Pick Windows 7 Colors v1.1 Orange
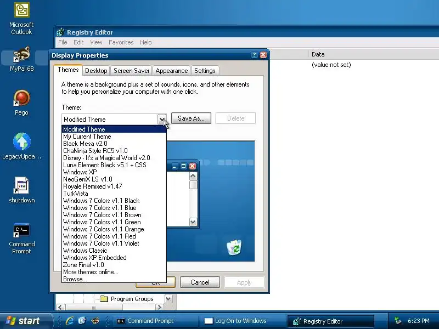 click(x=114, y=229)
